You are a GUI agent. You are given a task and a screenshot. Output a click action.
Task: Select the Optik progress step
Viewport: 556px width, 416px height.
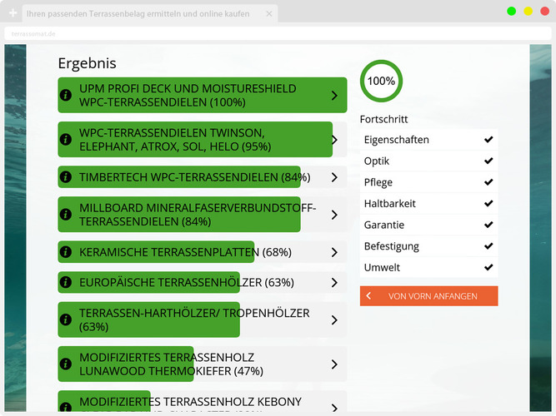click(x=377, y=161)
